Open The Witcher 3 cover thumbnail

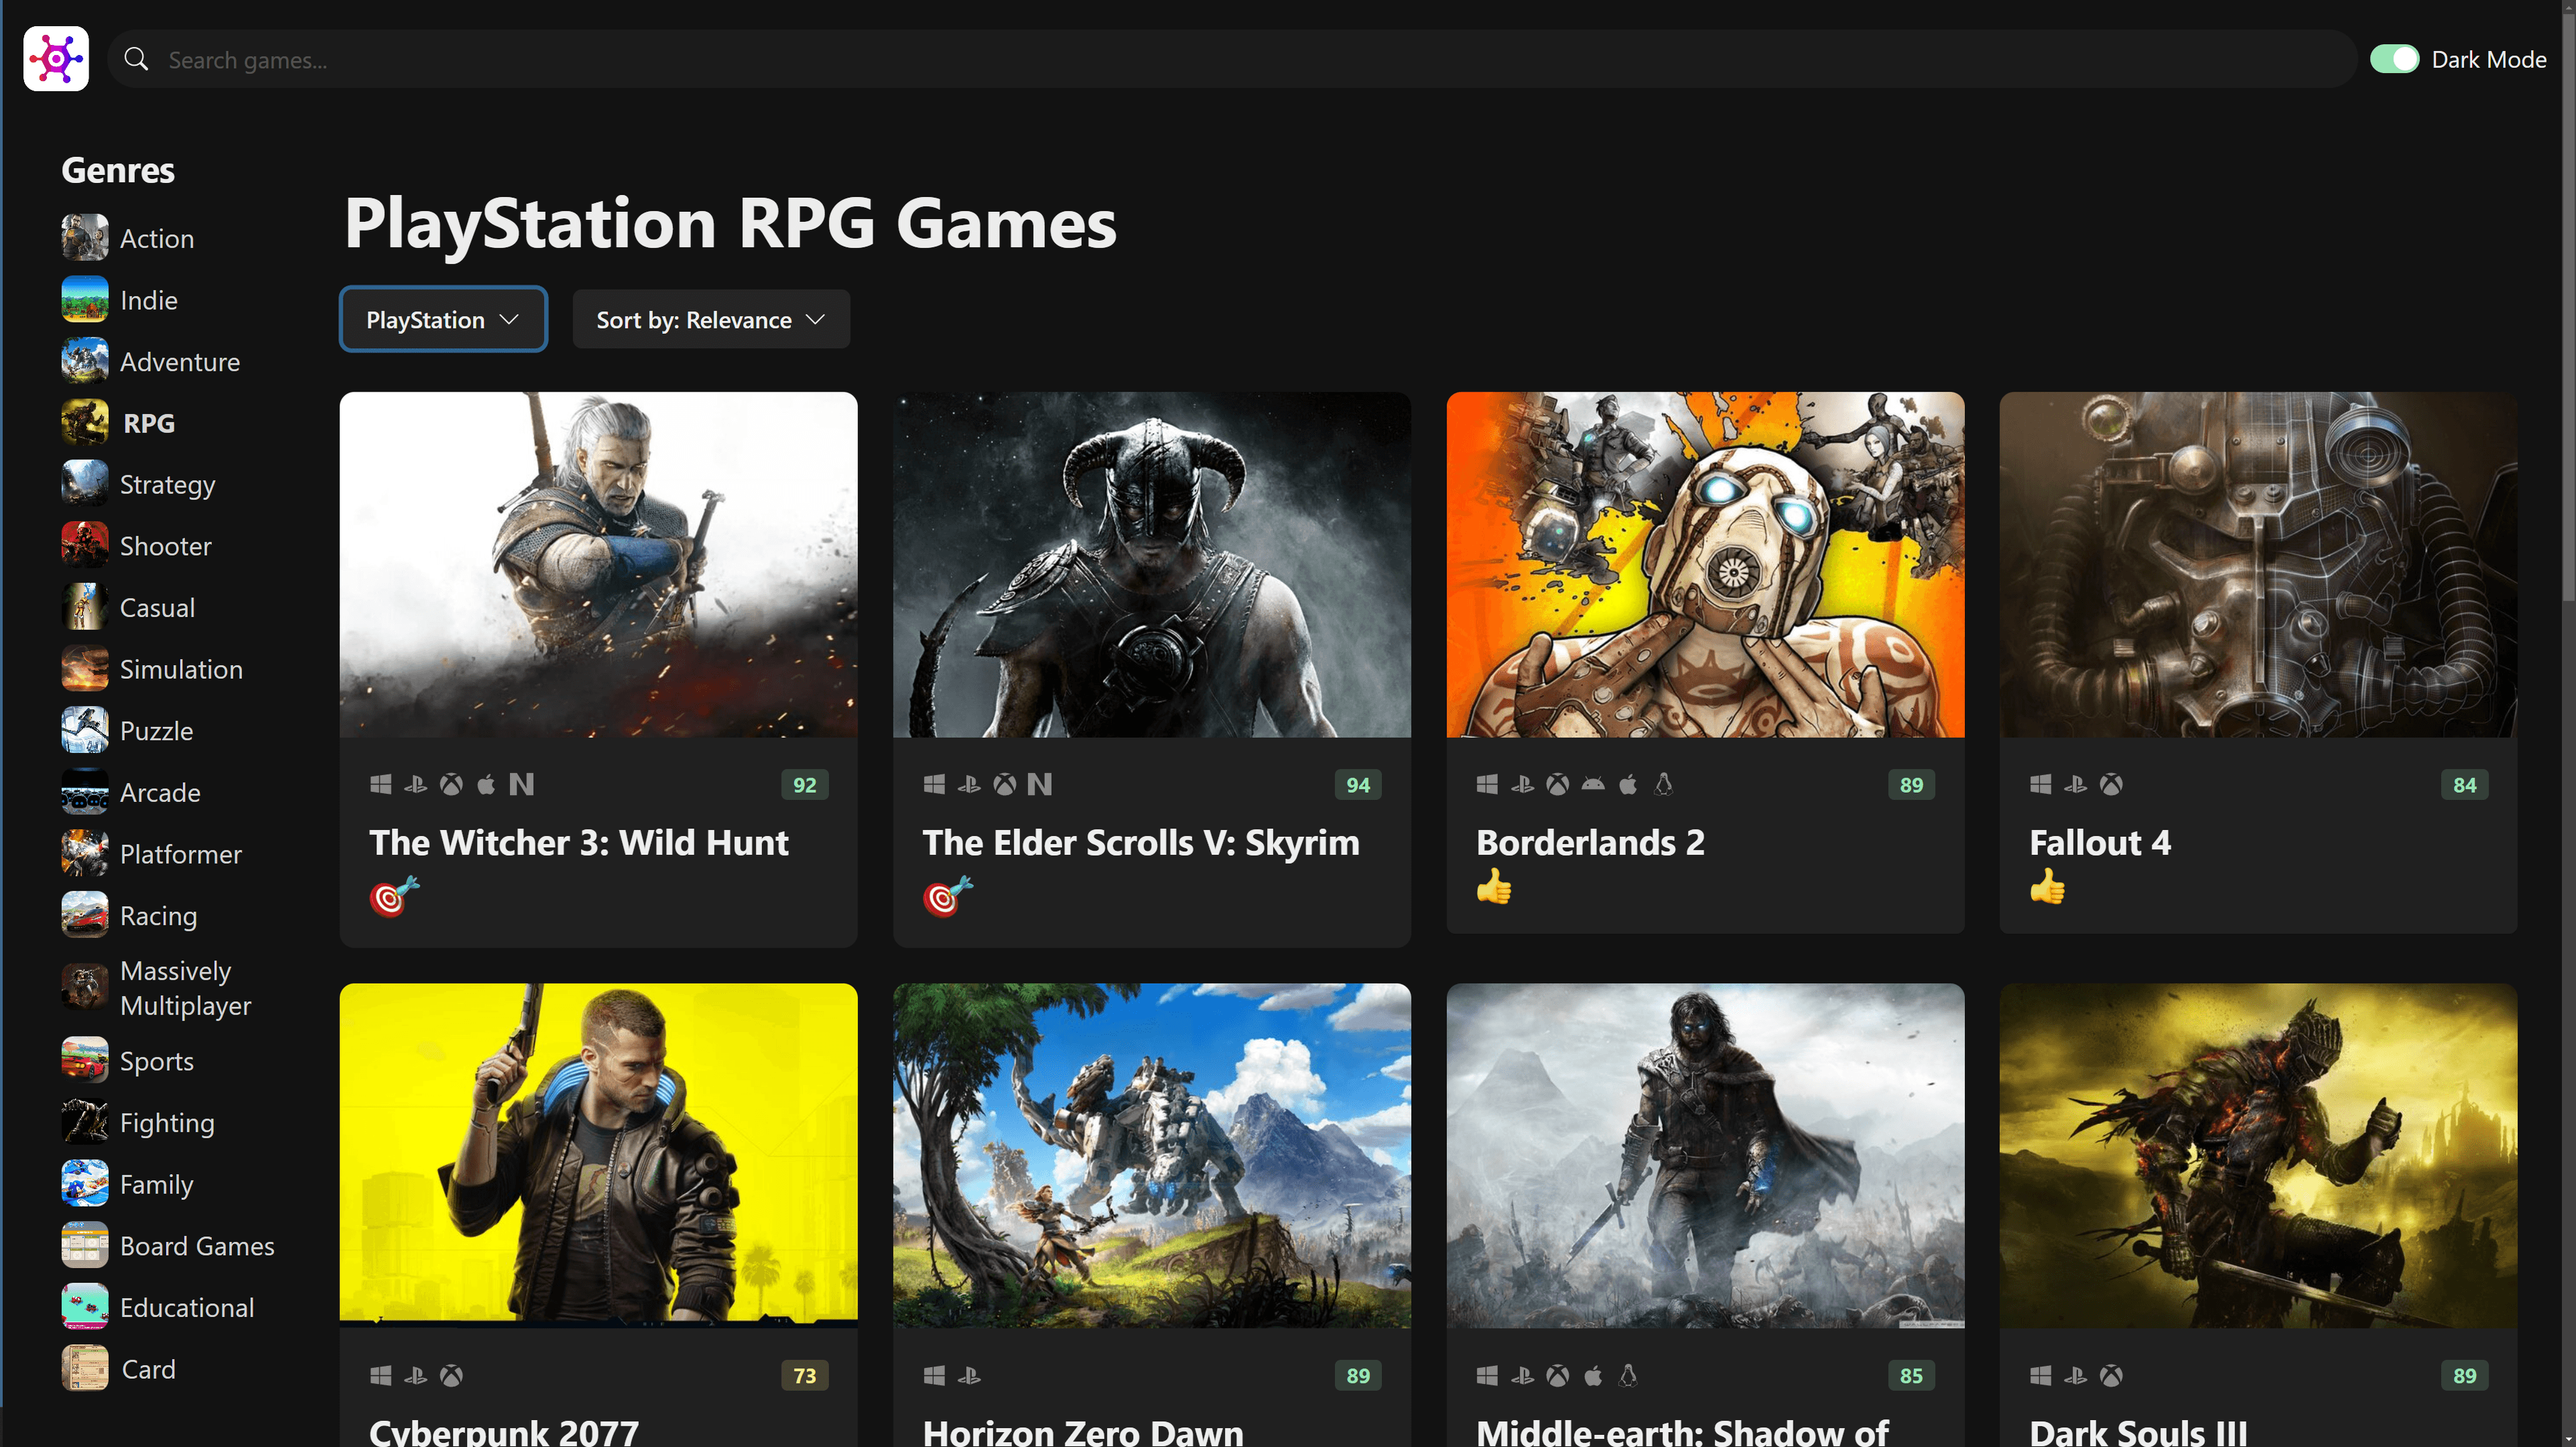pos(598,565)
